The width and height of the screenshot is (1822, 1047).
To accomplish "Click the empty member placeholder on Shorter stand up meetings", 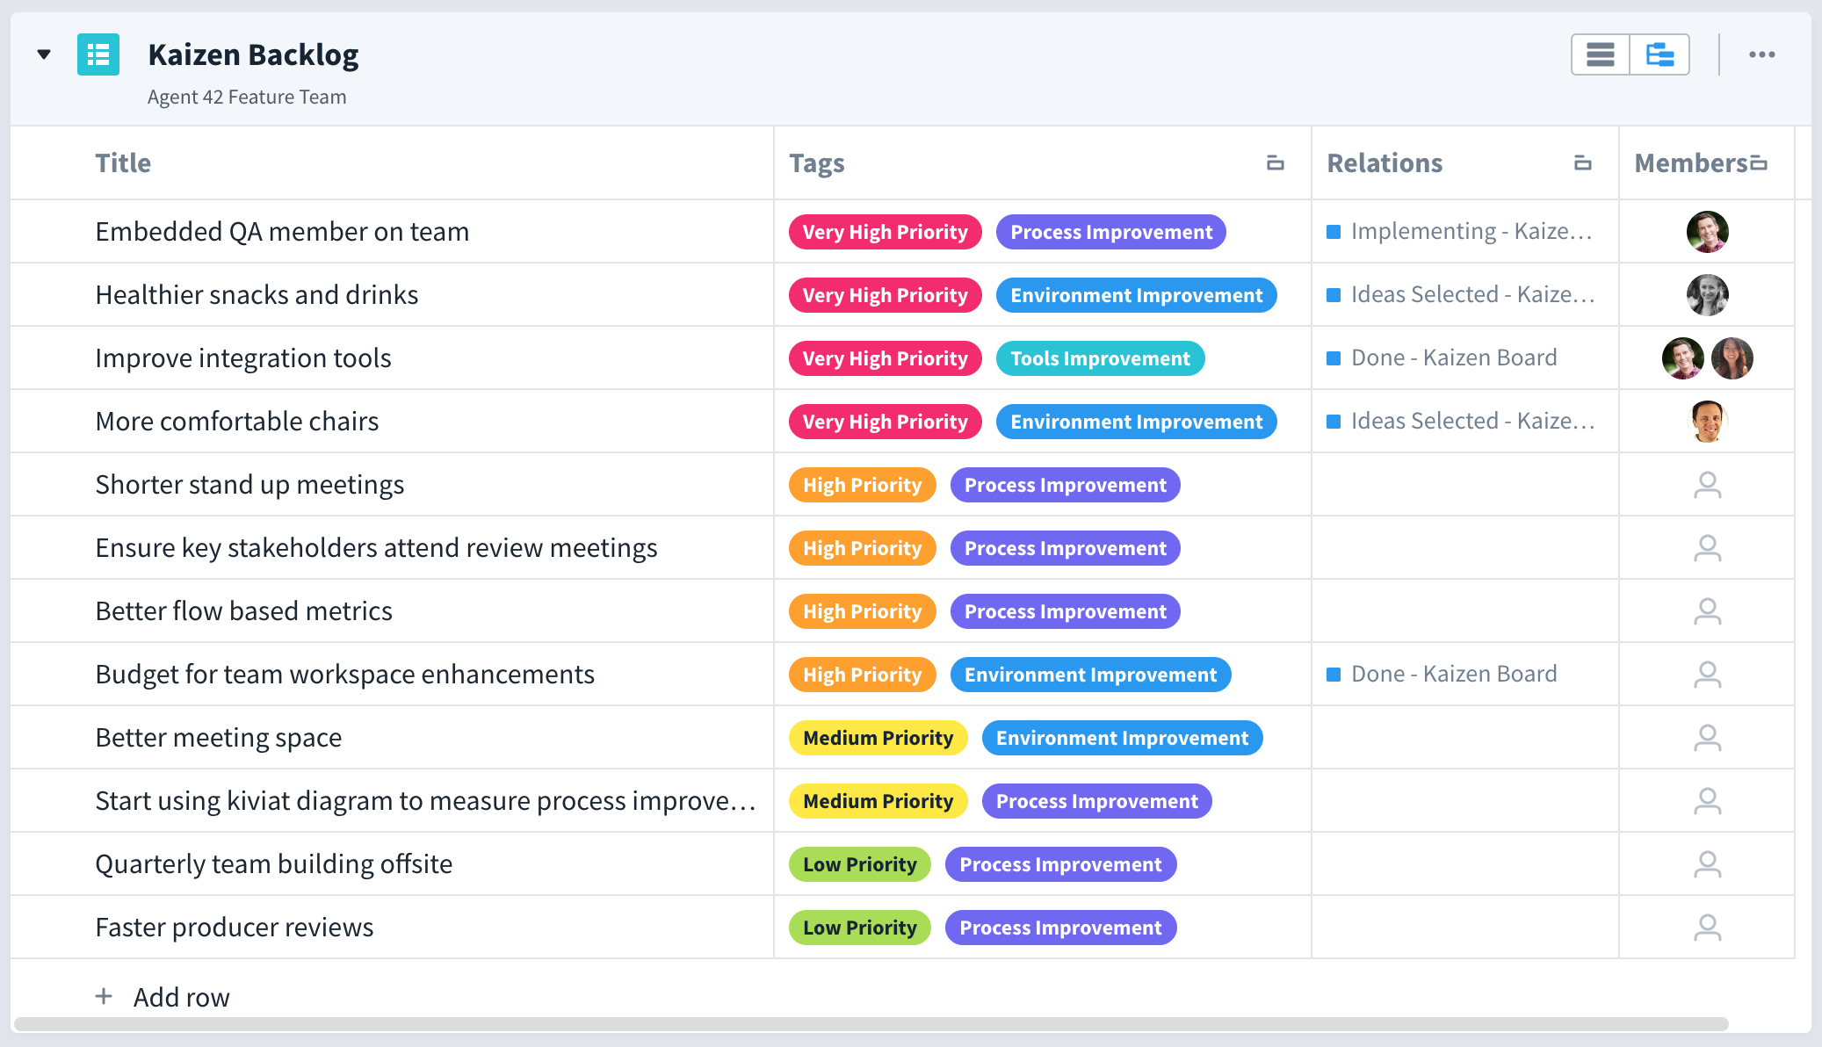I will (x=1707, y=484).
